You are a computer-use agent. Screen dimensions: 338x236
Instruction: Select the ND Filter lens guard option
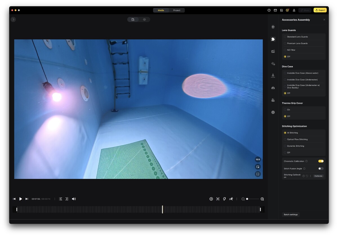pos(285,50)
